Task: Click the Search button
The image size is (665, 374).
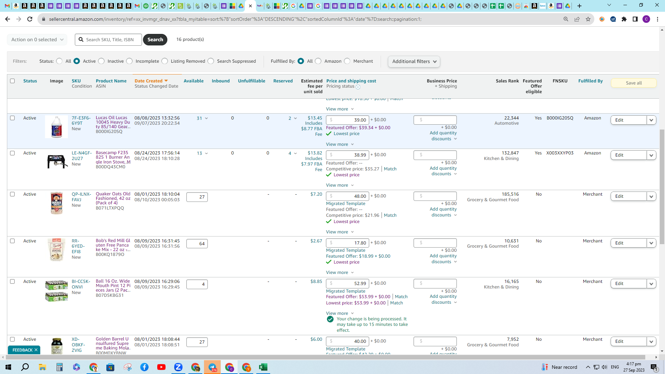Action: tap(155, 39)
